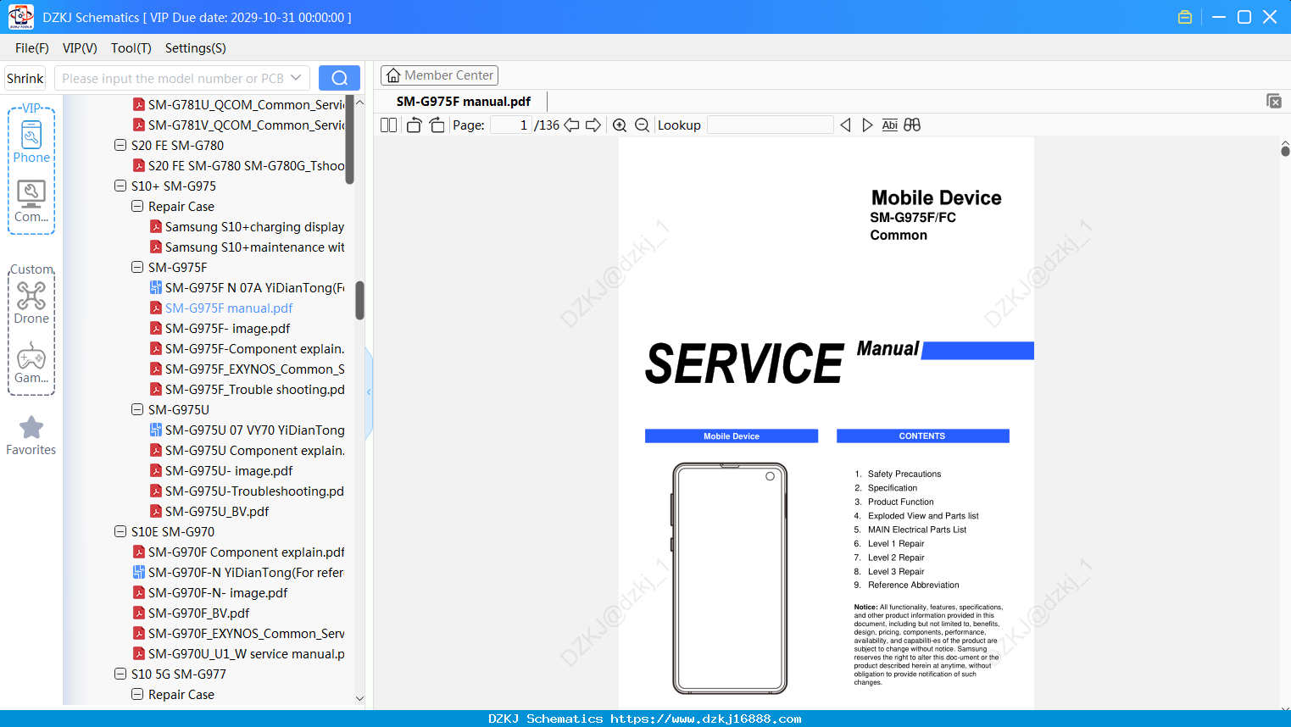Image resolution: width=1291 pixels, height=727 pixels.
Task: Open the Tool(T) menu
Action: click(x=131, y=48)
